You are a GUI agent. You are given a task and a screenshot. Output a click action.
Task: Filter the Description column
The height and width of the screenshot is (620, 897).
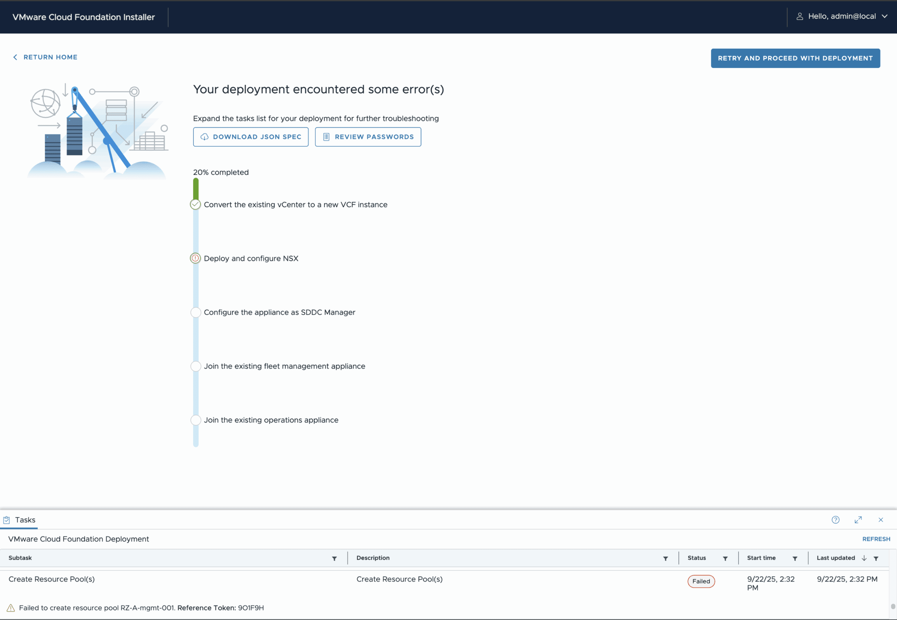[x=665, y=558]
